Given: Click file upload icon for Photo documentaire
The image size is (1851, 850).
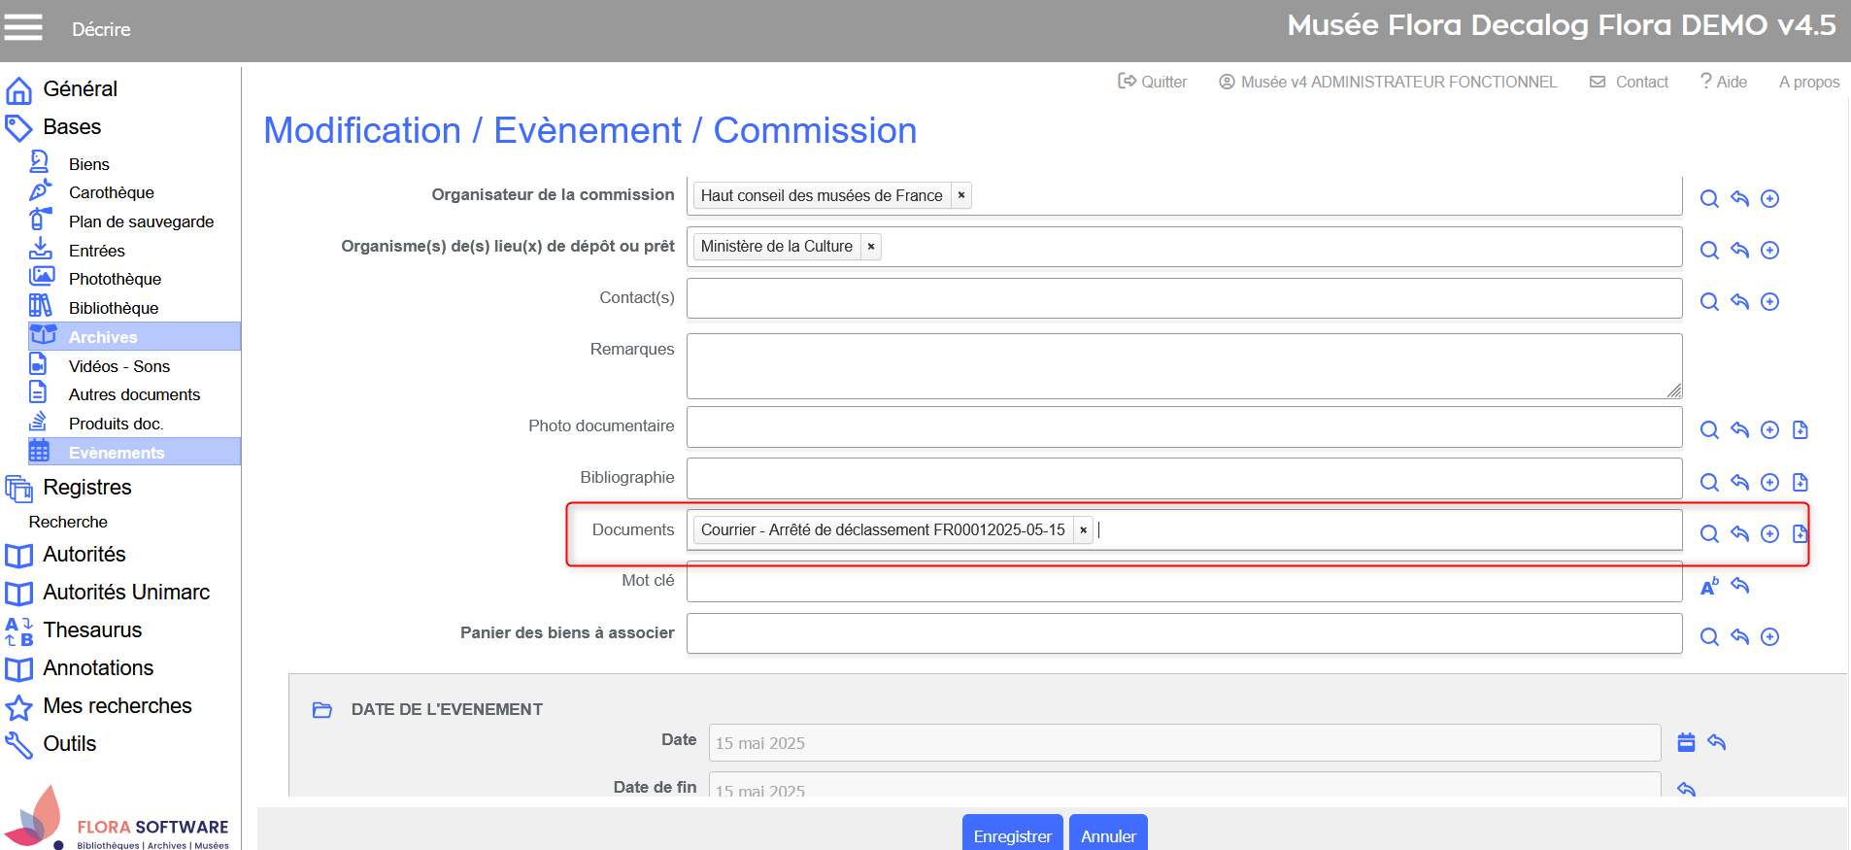Looking at the screenshot, I should pos(1800,430).
